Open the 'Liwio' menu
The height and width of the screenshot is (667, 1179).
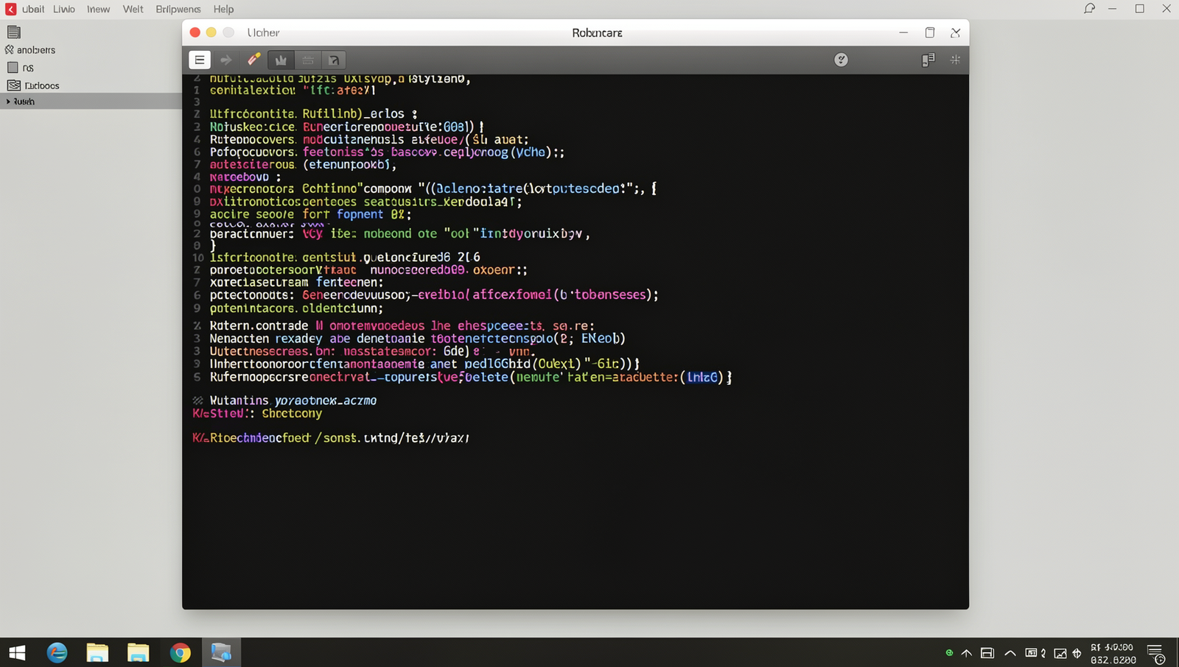click(x=64, y=9)
